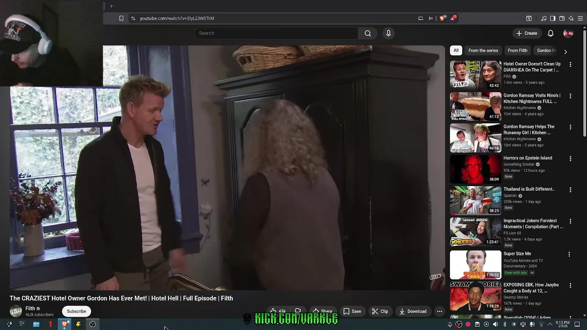
Task: Open the Filth channel name link
Action: tap(30, 308)
